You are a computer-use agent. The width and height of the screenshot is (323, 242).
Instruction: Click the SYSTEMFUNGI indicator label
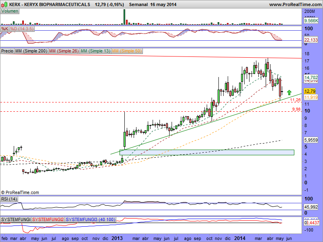(x=16, y=219)
